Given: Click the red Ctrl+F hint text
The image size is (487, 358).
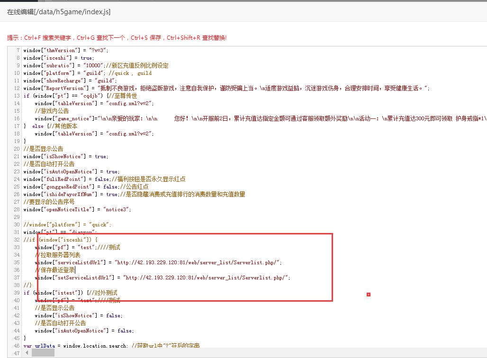Looking at the screenshot, I should (117, 38).
